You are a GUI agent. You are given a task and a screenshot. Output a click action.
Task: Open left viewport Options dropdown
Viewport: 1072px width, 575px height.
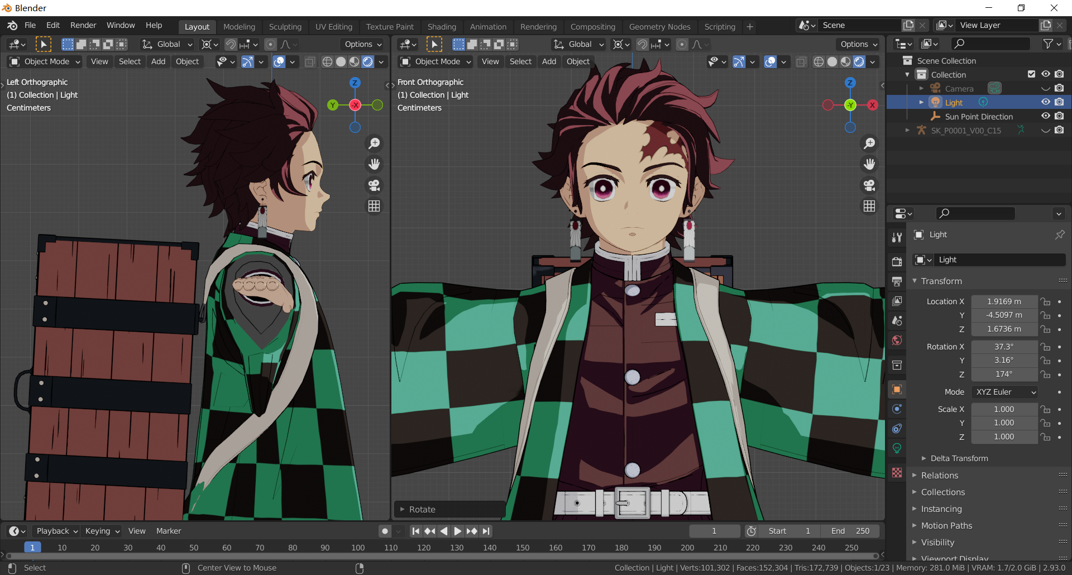point(363,44)
